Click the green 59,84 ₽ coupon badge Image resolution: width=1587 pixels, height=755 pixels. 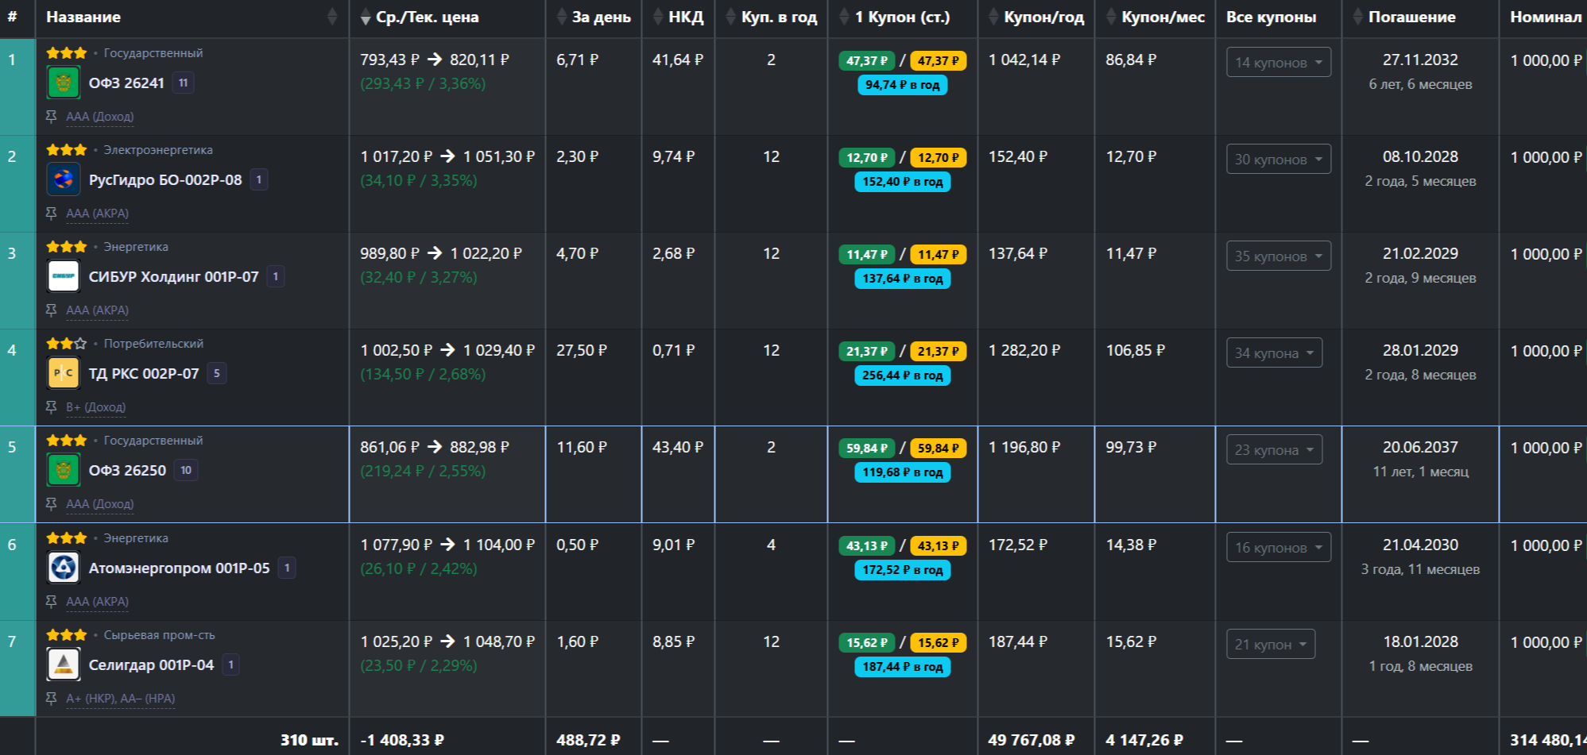866,448
